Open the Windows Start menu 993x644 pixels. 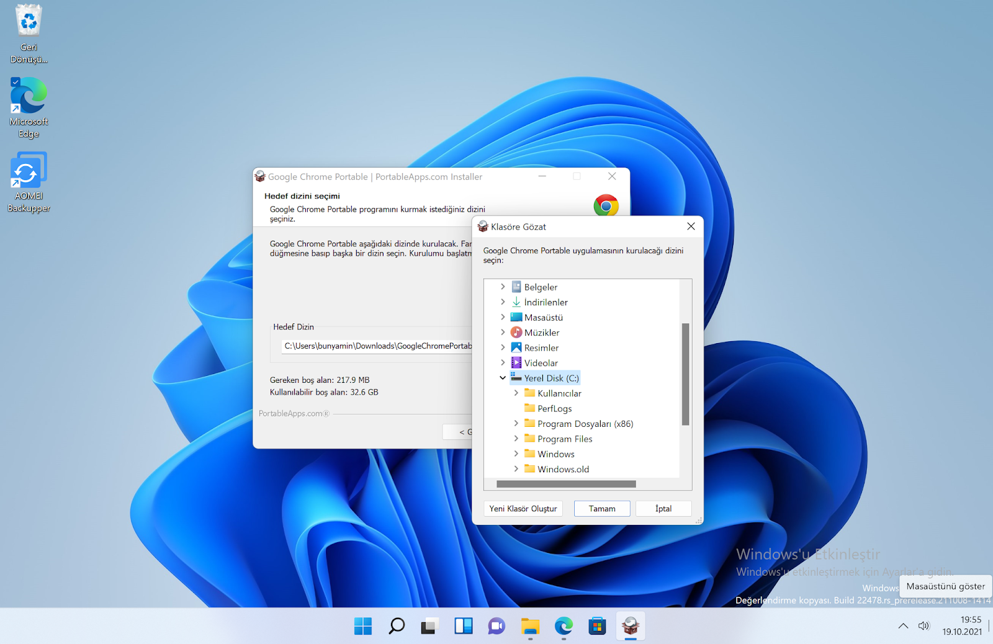coord(363,626)
